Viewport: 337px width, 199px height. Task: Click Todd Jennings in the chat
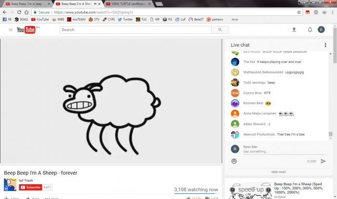click(x=254, y=82)
